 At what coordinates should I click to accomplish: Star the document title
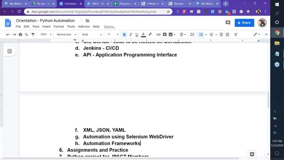tap(81, 21)
